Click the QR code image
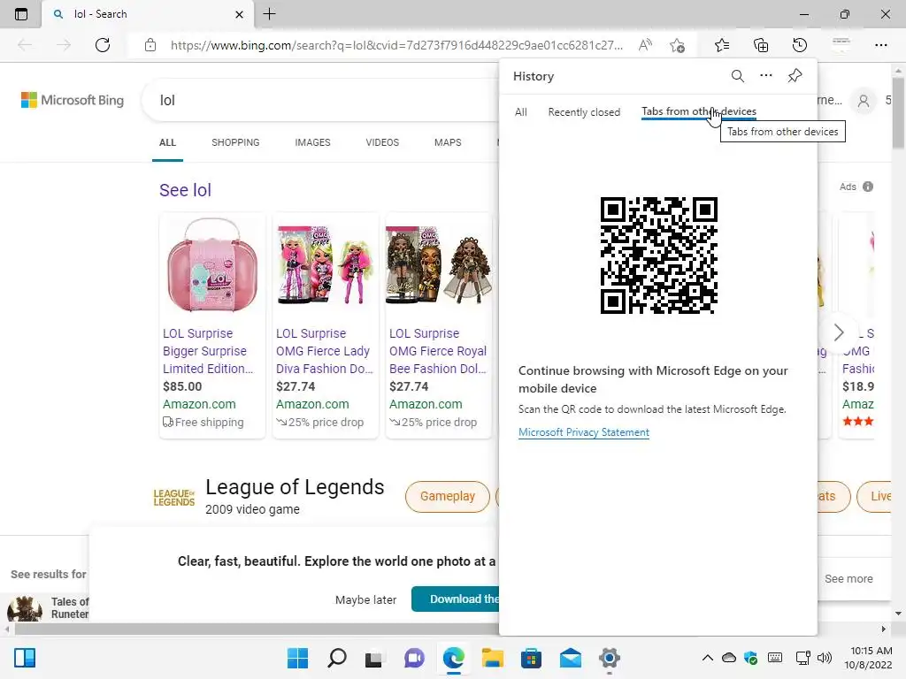The height and width of the screenshot is (679, 906). tap(658, 256)
